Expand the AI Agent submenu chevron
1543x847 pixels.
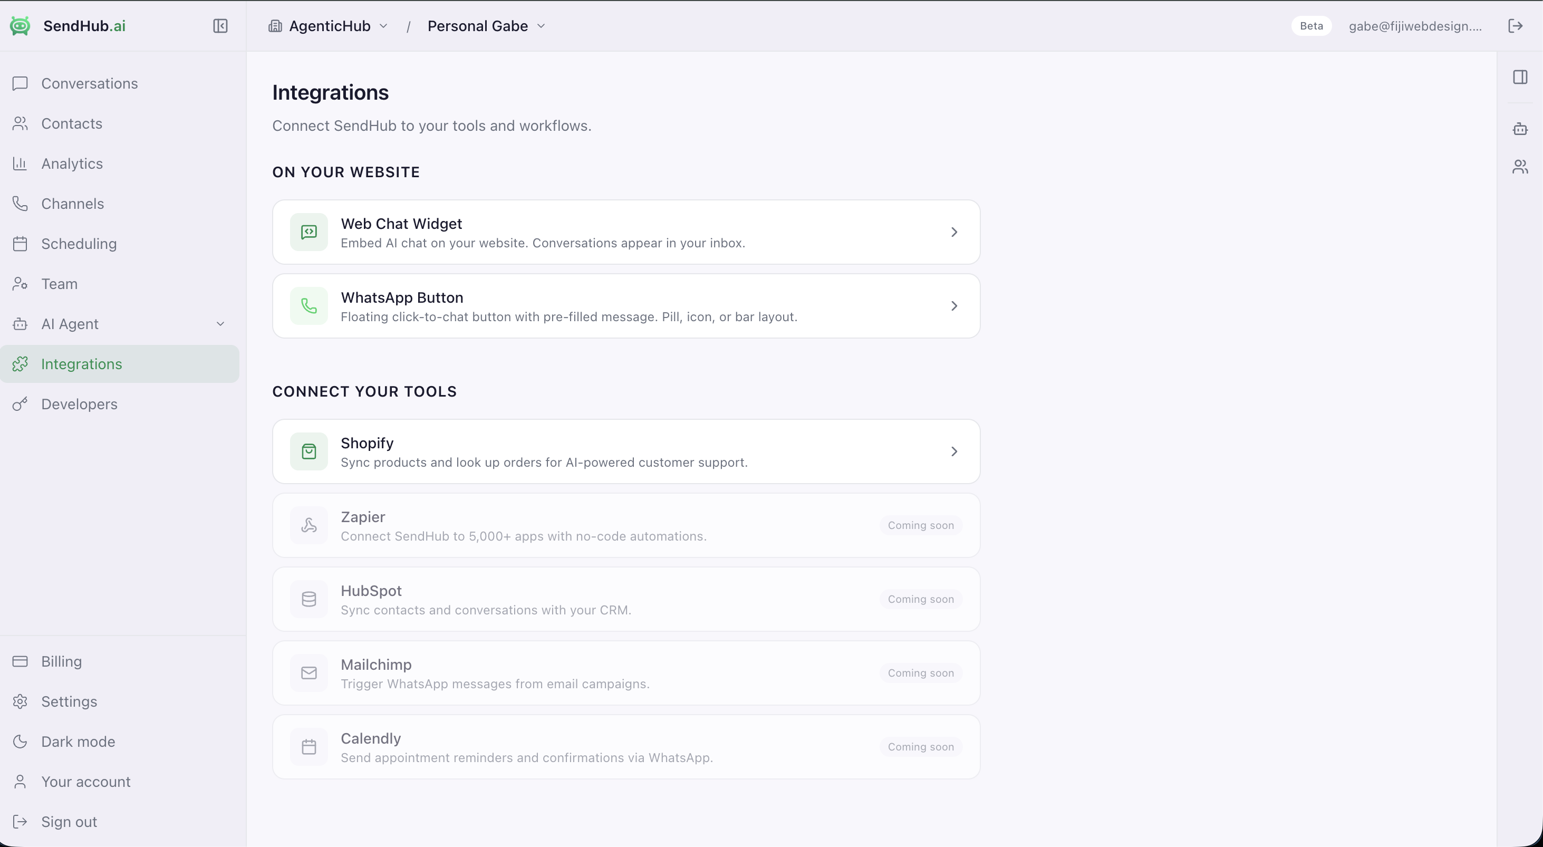(x=220, y=324)
